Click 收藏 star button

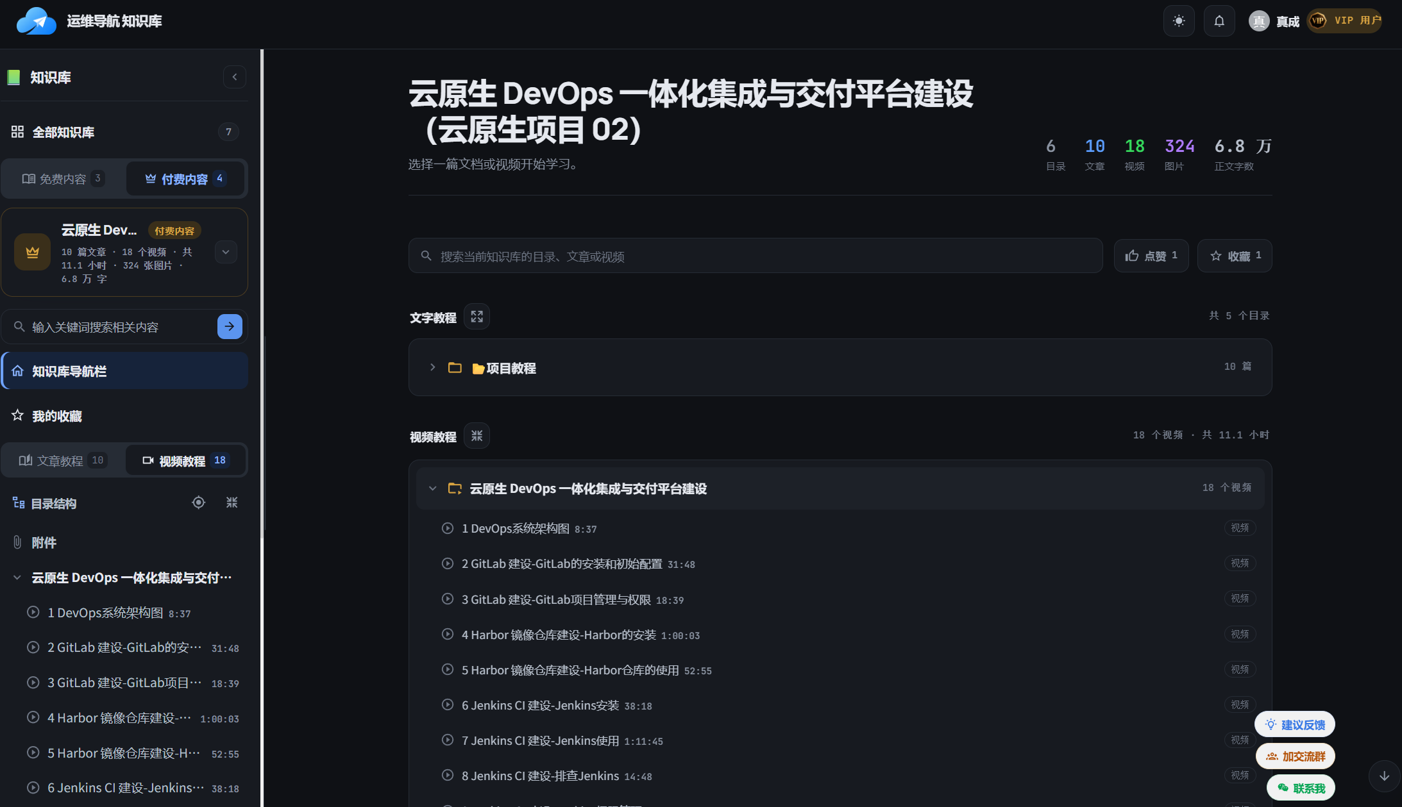[1235, 256]
